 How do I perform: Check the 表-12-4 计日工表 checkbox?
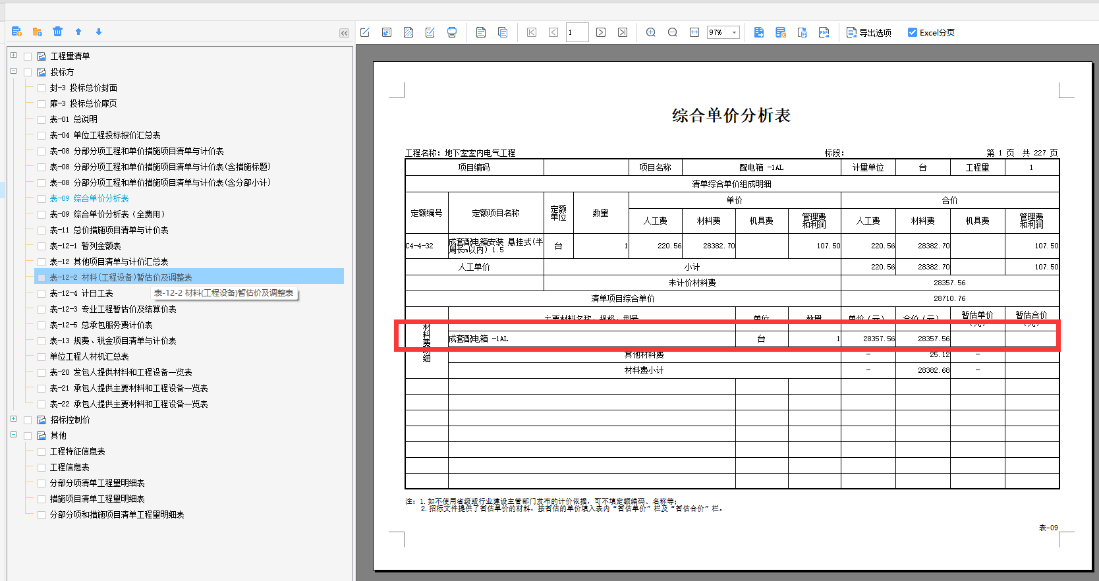[x=42, y=294]
